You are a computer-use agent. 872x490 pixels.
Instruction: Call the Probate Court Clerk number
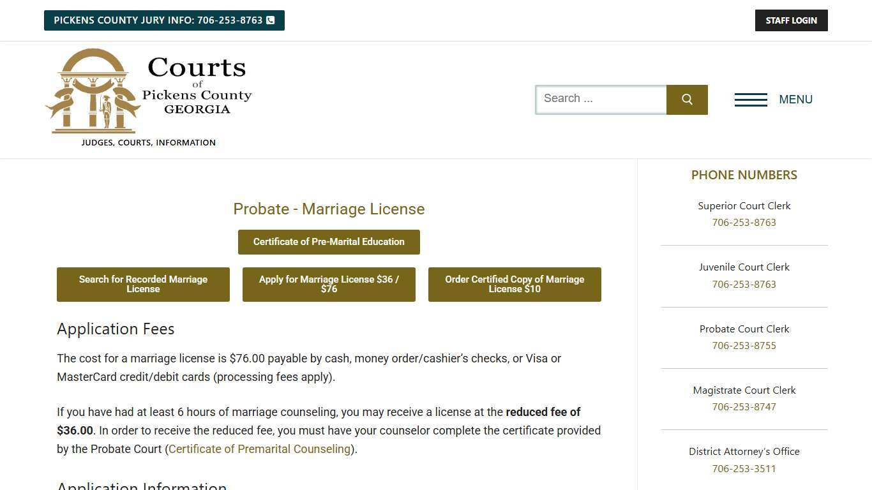(x=744, y=345)
